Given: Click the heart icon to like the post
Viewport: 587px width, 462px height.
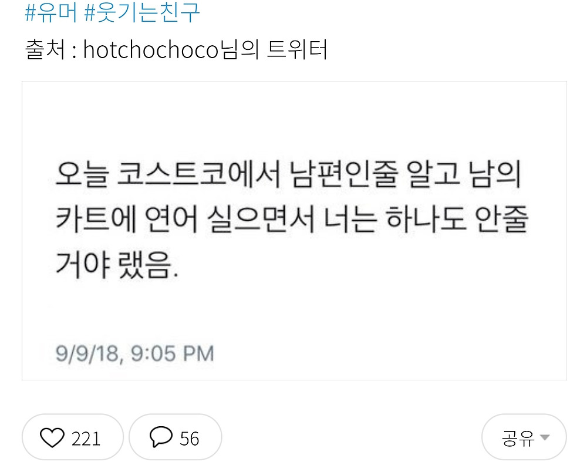Looking at the screenshot, I should 52,437.
